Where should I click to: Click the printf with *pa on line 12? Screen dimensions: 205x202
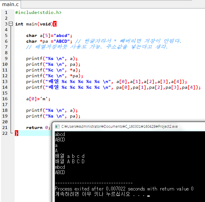[55, 76]
